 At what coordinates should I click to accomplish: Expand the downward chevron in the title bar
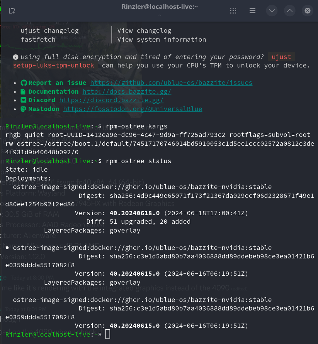tap(272, 10)
